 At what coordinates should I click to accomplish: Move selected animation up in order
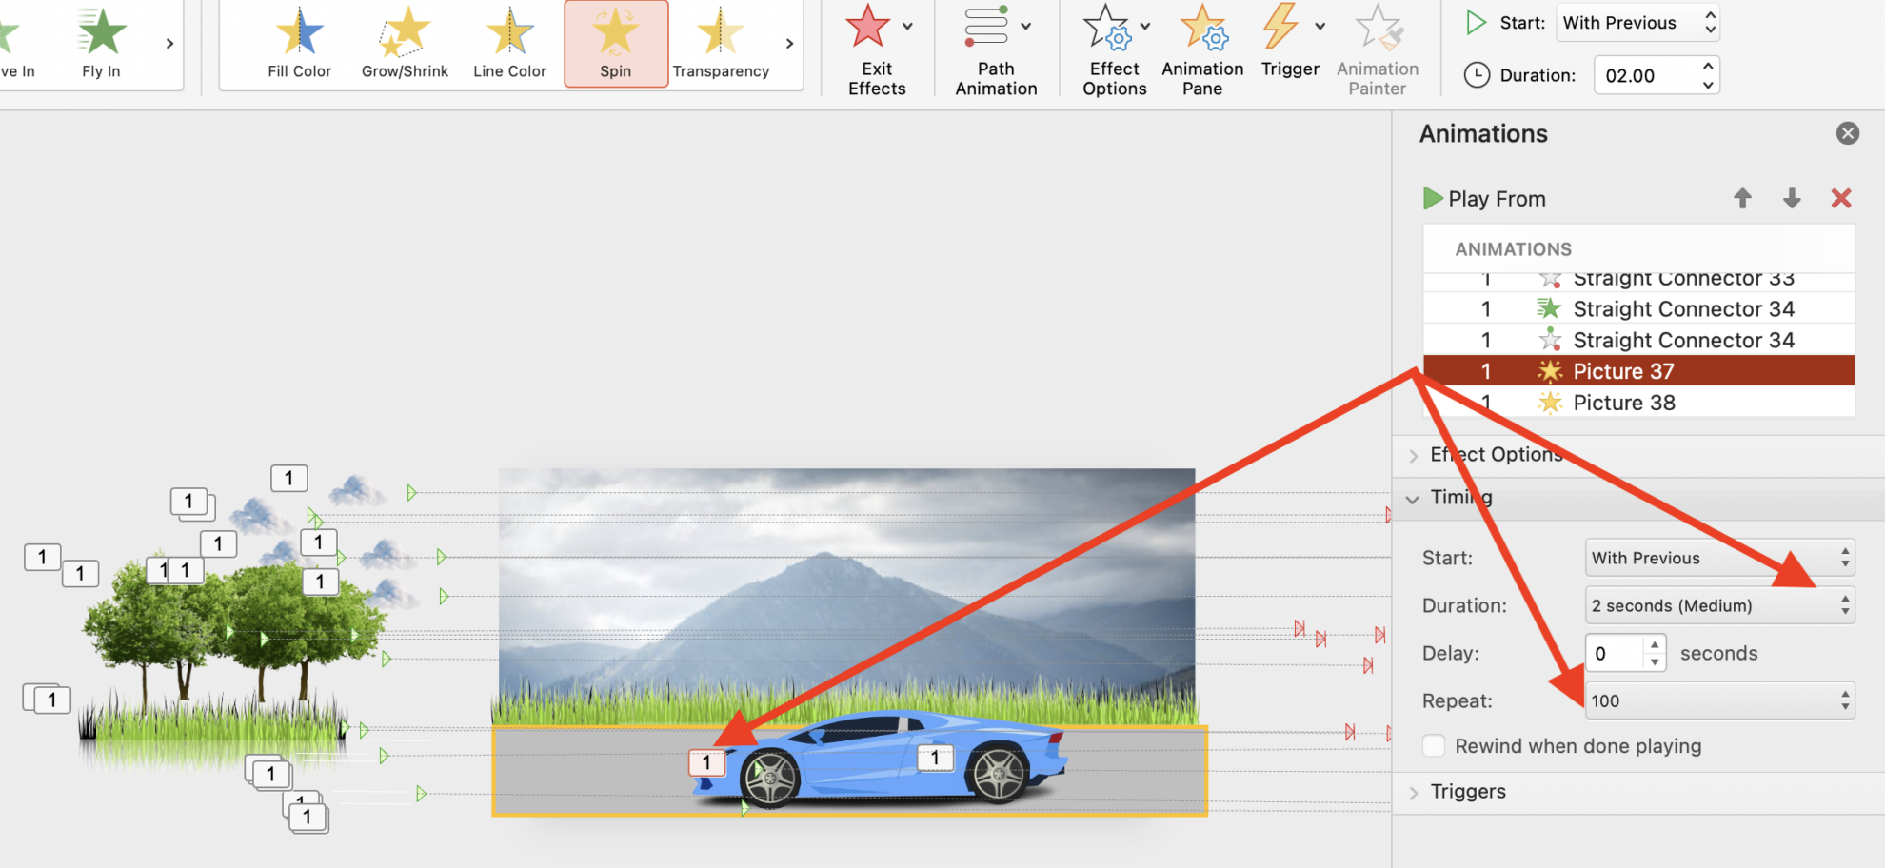click(x=1742, y=198)
